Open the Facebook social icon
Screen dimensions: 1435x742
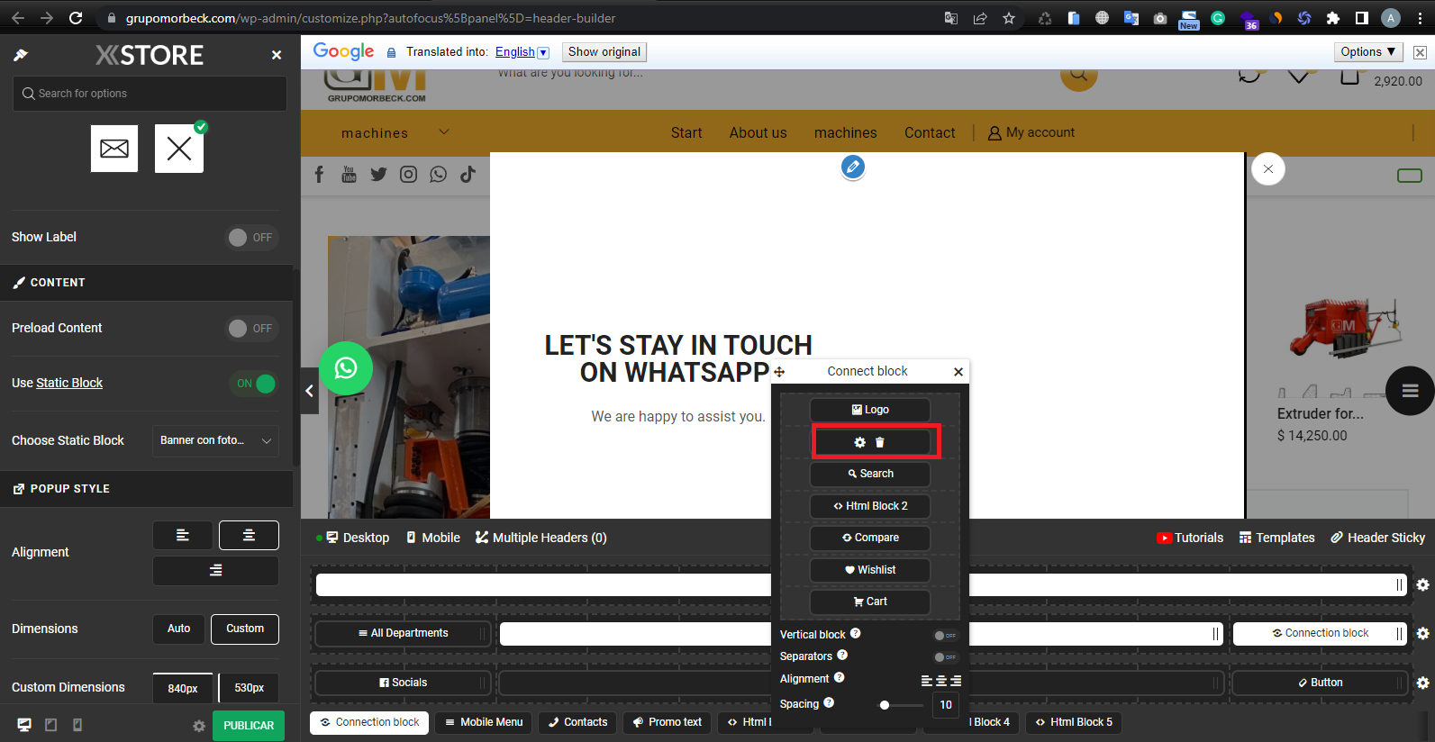pyautogui.click(x=319, y=175)
